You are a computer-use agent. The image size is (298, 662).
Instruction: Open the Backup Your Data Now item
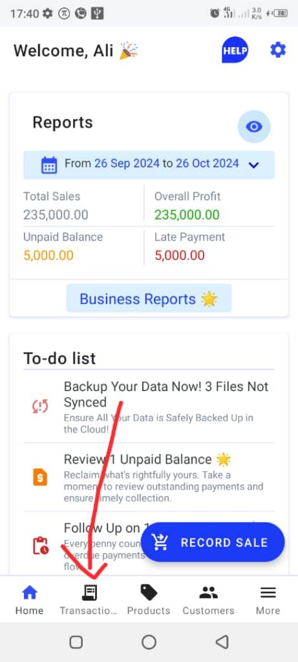[149, 407]
